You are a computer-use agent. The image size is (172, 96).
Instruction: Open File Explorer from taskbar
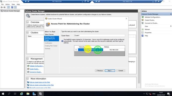(28, 94)
